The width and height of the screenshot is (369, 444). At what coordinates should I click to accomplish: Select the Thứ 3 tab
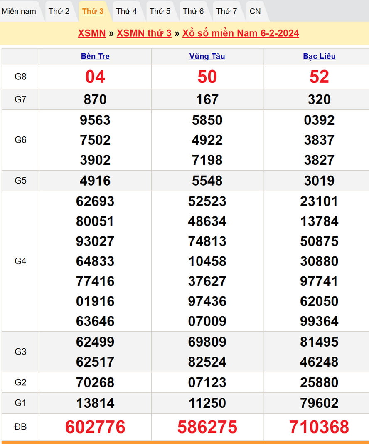(93, 11)
